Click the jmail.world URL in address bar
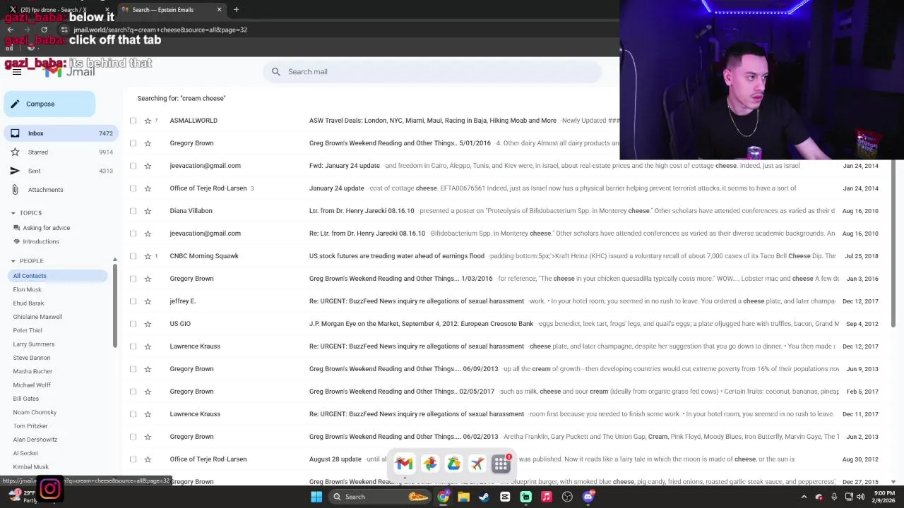This screenshot has width=904, height=508. pos(160,30)
